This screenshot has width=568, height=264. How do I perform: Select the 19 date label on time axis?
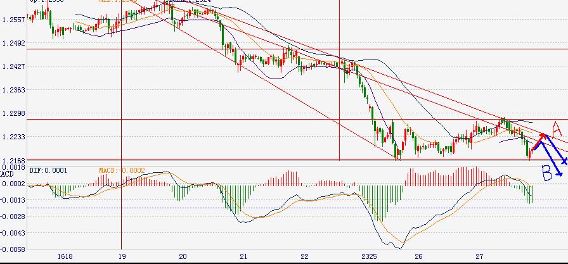(122, 257)
